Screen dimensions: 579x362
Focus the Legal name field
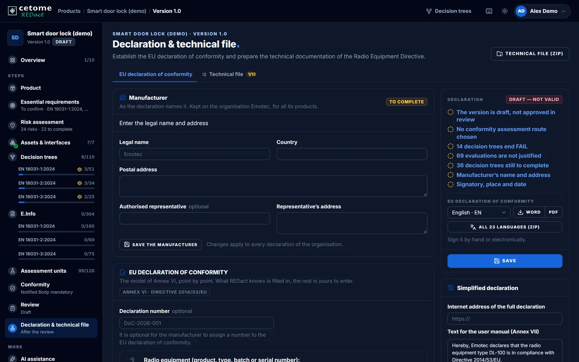[x=195, y=154]
